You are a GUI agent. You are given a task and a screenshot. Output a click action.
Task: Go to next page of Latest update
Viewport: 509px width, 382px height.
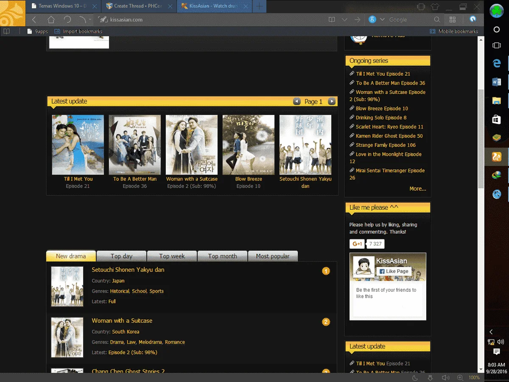coord(332,101)
